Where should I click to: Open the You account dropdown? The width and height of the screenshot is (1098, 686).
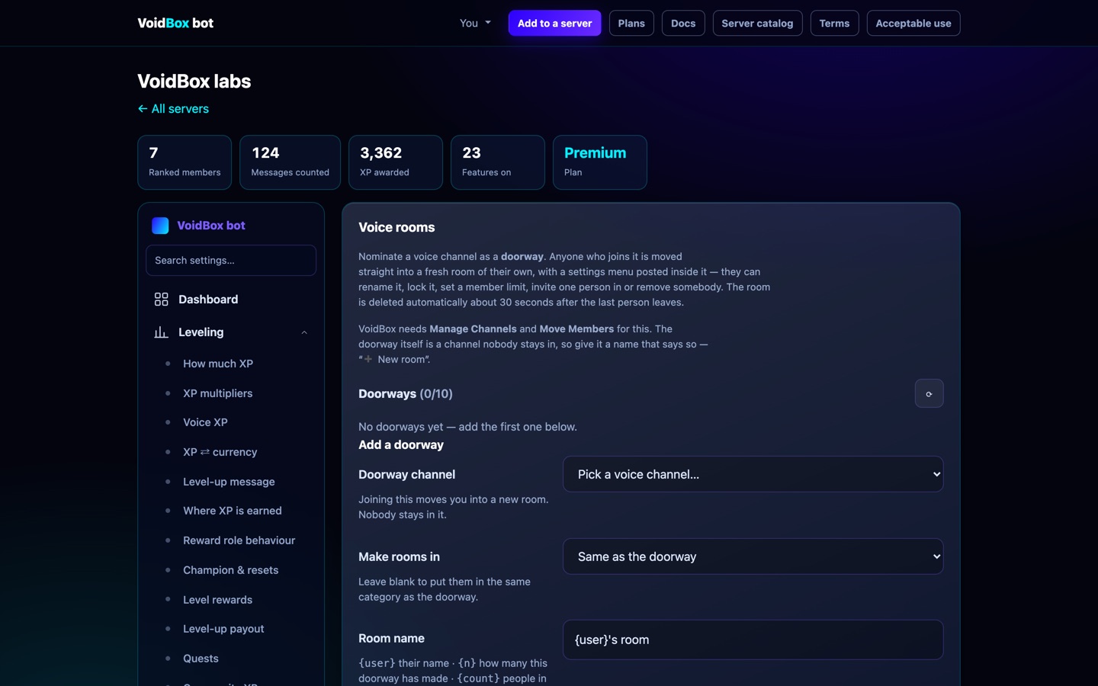click(475, 23)
